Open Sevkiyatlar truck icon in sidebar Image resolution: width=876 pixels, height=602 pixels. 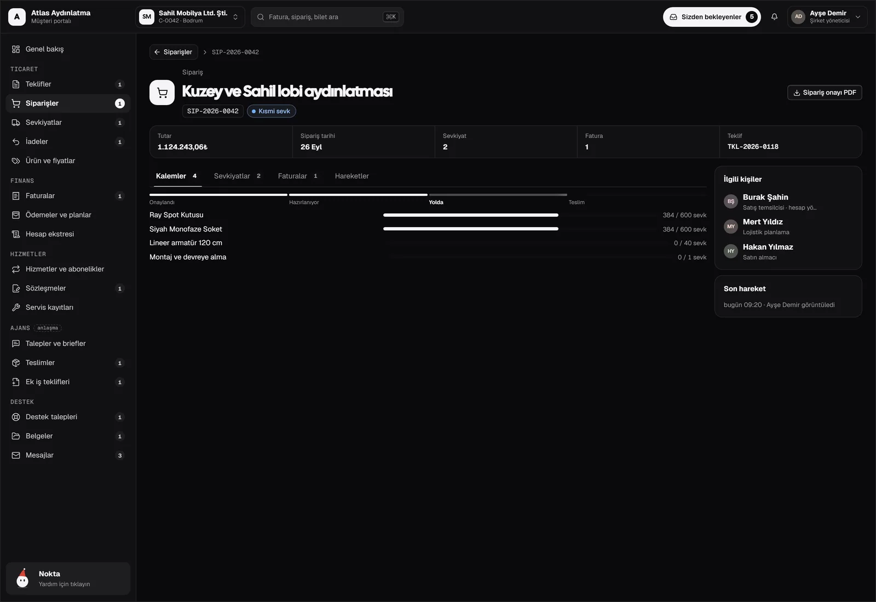(16, 123)
